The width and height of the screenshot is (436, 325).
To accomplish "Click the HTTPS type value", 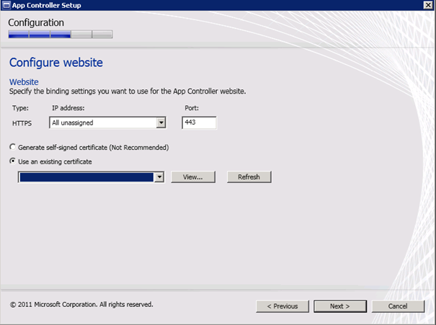I will 22,123.
